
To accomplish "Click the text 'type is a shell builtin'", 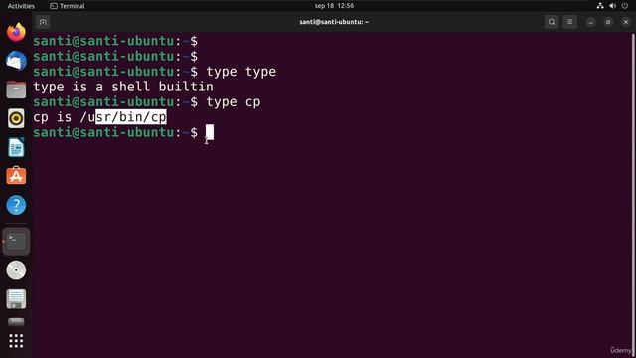I will pyautogui.click(x=123, y=87).
